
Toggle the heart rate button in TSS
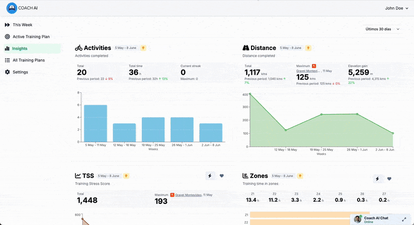(222, 176)
